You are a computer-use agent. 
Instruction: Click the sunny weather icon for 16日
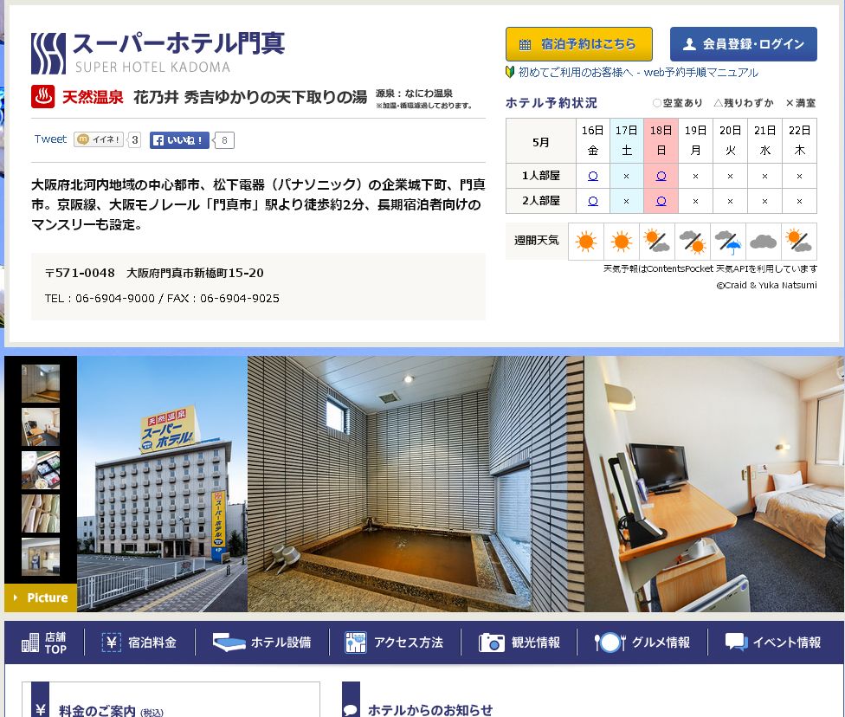[x=586, y=242]
